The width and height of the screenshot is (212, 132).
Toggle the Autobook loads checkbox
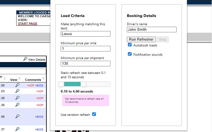(x=130, y=45)
